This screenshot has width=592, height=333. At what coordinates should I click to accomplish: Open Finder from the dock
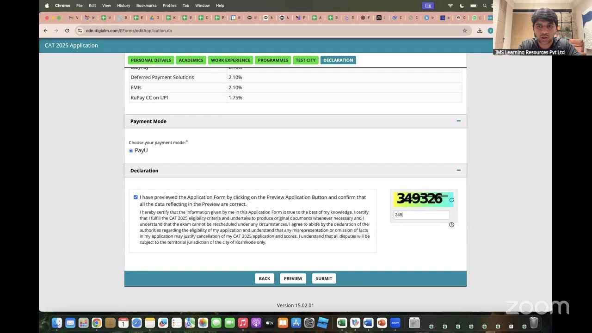pos(57,323)
